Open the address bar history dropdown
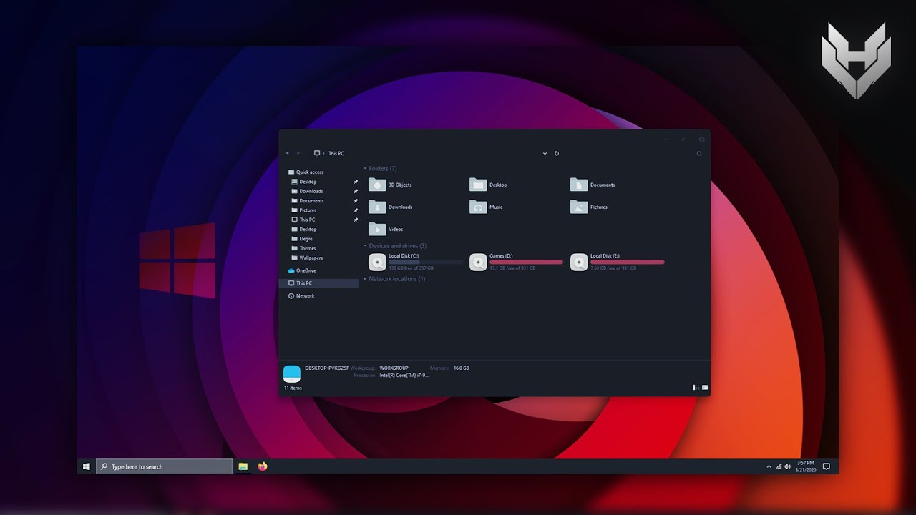Image resolution: width=916 pixels, height=515 pixels. 545,153
